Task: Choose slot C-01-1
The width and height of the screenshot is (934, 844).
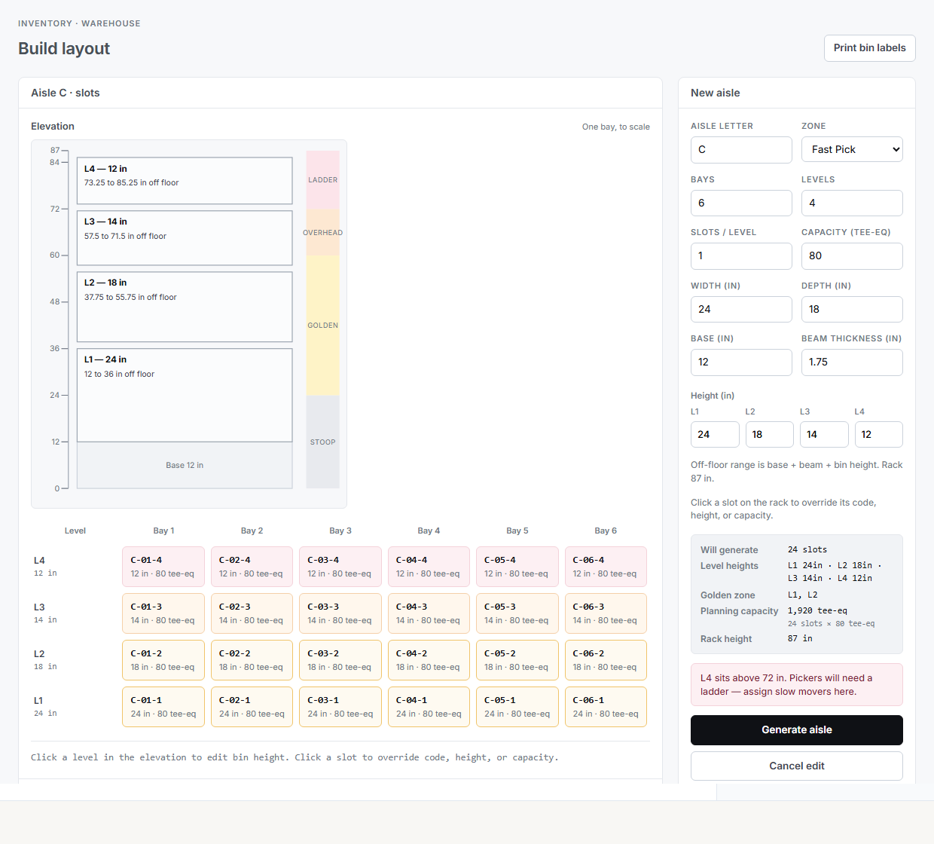Action: coord(163,707)
